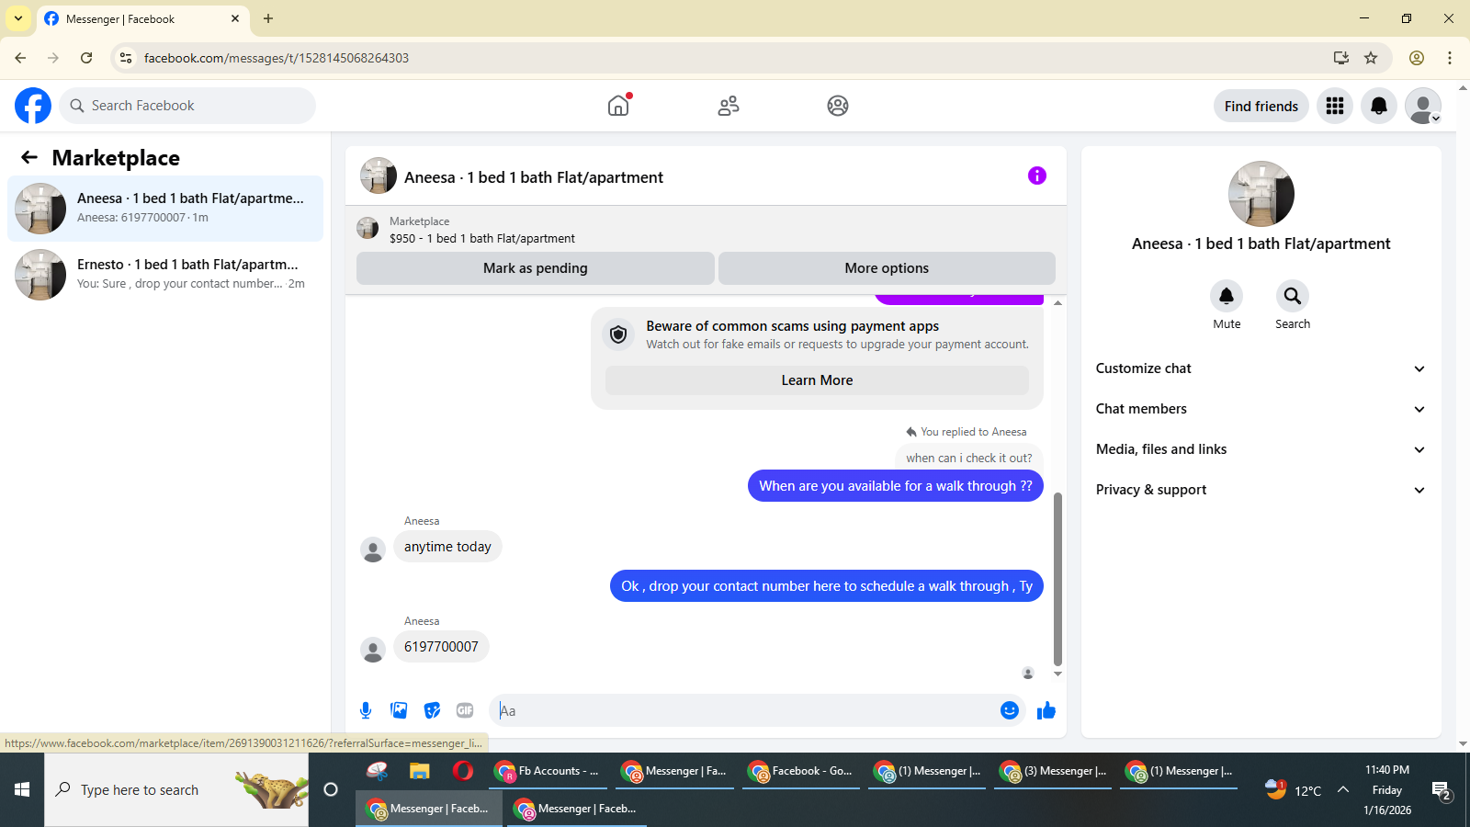Open the account profile picture menu
This screenshot has width=1470, height=827.
1423,106
